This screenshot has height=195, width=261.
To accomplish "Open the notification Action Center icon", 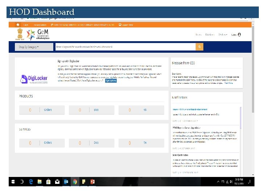I will pyautogui.click(x=249, y=182).
